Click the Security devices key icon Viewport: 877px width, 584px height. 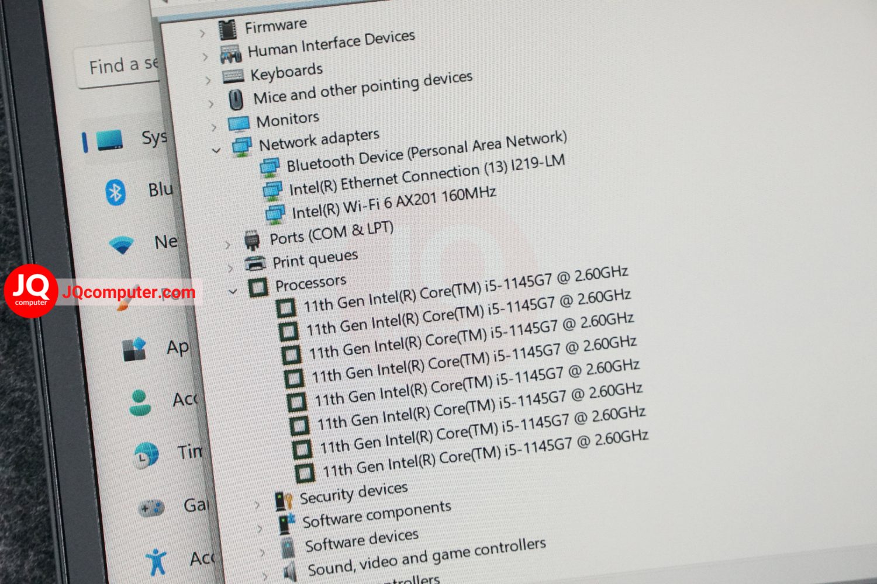(x=284, y=500)
